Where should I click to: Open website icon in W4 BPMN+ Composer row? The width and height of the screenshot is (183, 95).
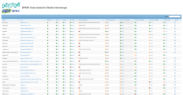[x=175, y=40]
